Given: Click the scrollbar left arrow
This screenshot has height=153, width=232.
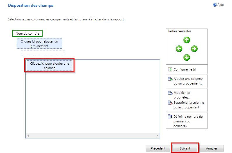Looking at the screenshot, I should click(x=28, y=136).
